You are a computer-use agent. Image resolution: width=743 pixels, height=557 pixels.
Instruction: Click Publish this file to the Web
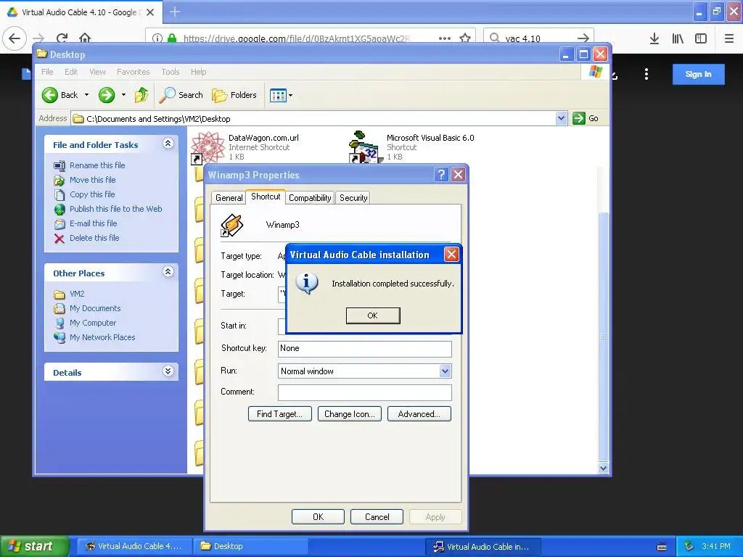click(115, 209)
